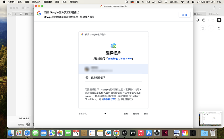Toggle the sidebar in the background Safari window
224x139 pixels.
point(24,8)
